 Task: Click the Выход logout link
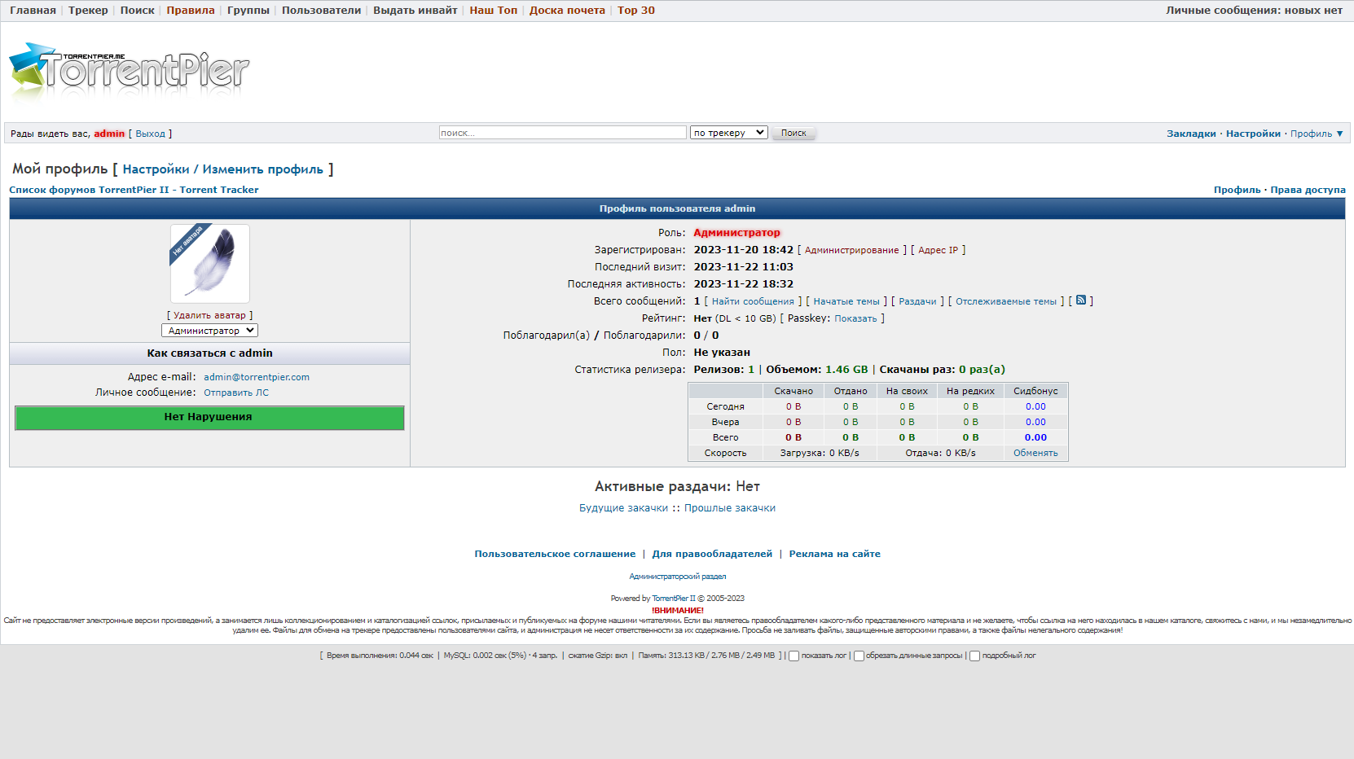point(150,134)
